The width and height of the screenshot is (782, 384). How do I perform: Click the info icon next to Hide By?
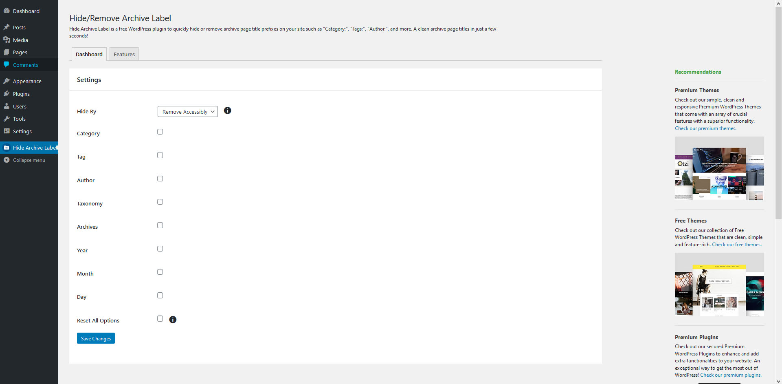click(x=228, y=110)
